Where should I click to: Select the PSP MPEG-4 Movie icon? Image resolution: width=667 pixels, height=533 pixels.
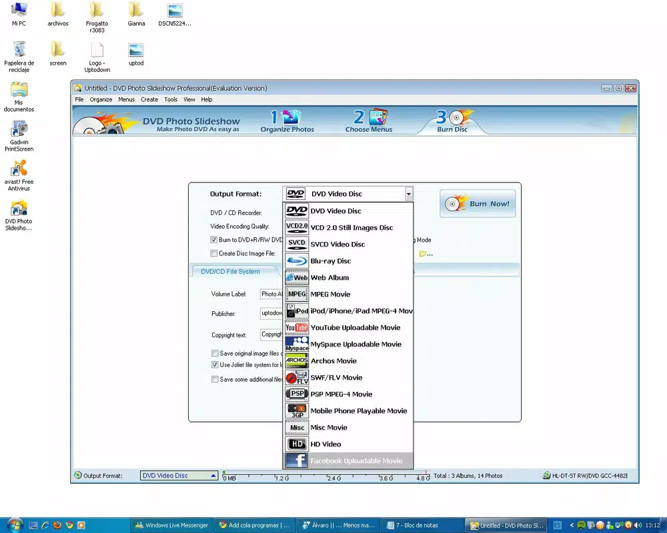pos(297,394)
